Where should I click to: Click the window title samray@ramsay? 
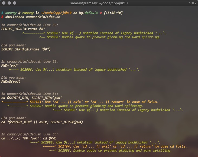tap(99, 3)
